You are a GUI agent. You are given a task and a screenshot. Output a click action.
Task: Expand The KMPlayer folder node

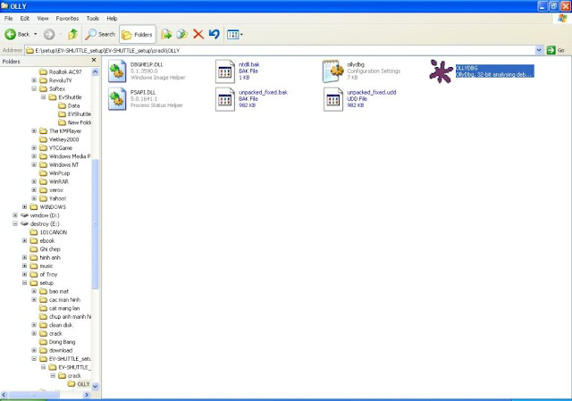pyautogui.click(x=34, y=131)
